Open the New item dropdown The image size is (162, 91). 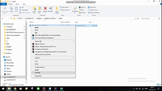pyautogui.click(x=65, y=7)
